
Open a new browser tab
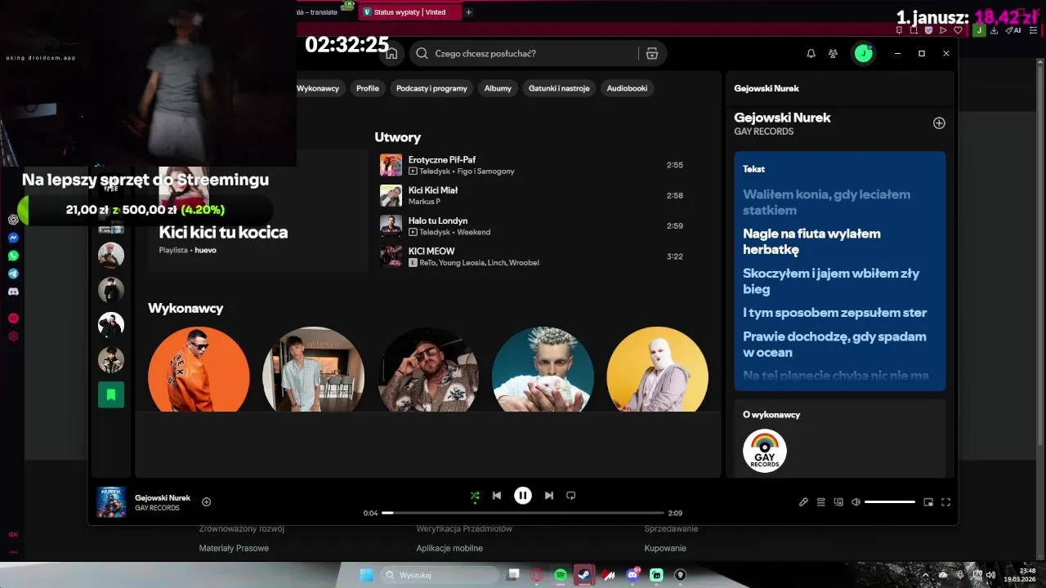coord(468,12)
